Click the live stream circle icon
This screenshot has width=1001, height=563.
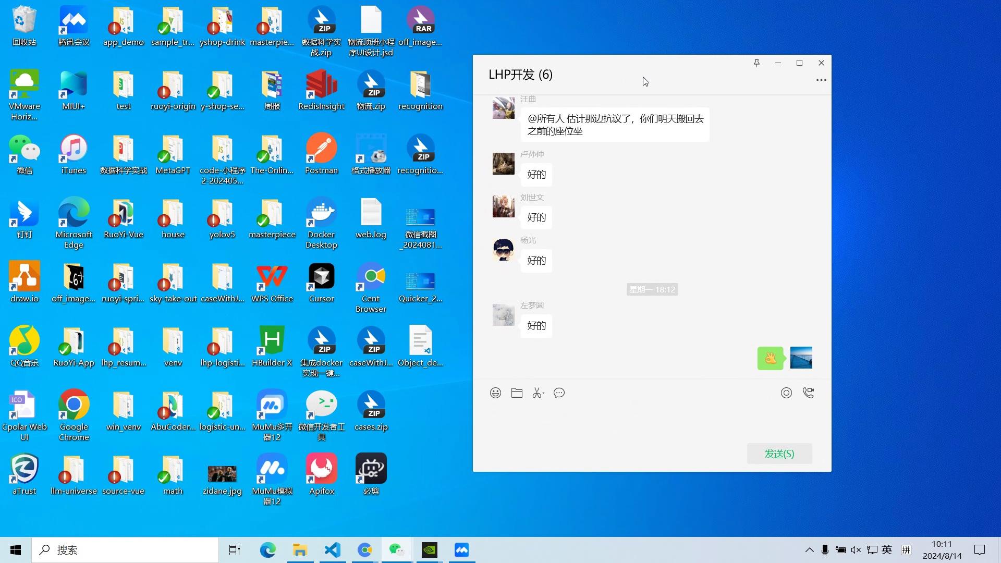pos(786,393)
